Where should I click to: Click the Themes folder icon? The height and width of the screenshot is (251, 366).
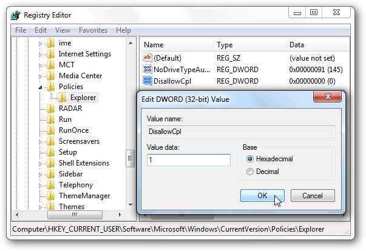click(x=50, y=207)
